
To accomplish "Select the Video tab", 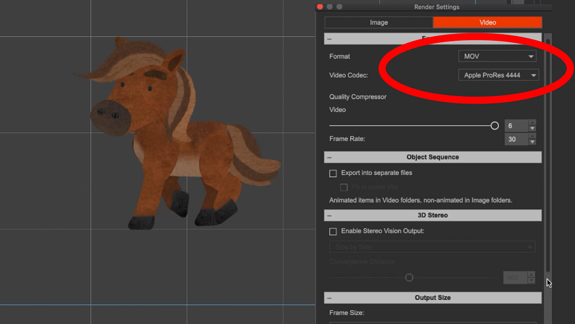I will 487,23.
